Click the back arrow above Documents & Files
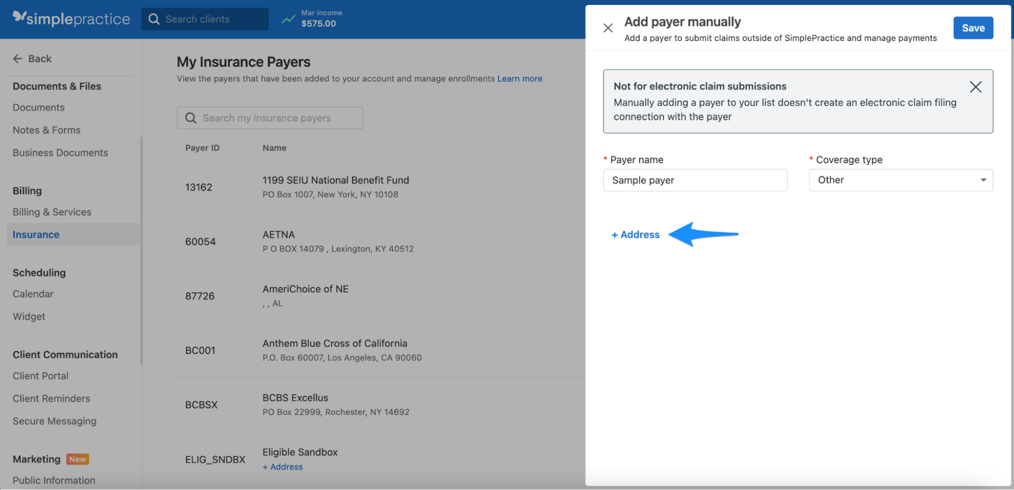The image size is (1014, 490). point(17,58)
